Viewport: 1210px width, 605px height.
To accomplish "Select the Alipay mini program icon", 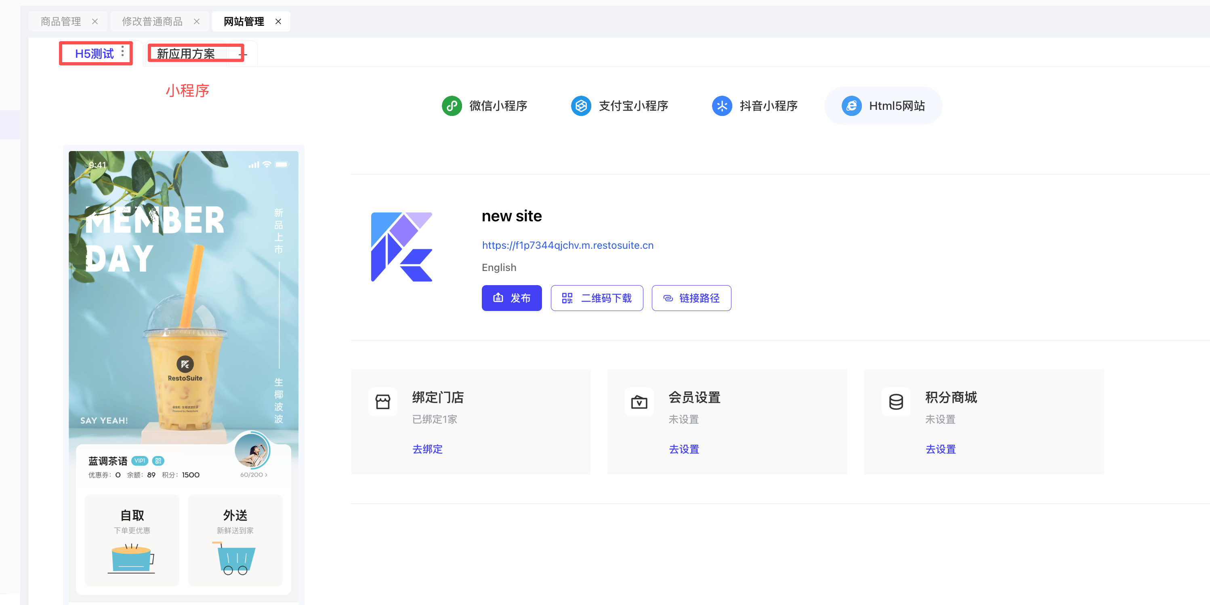I will pyautogui.click(x=581, y=106).
